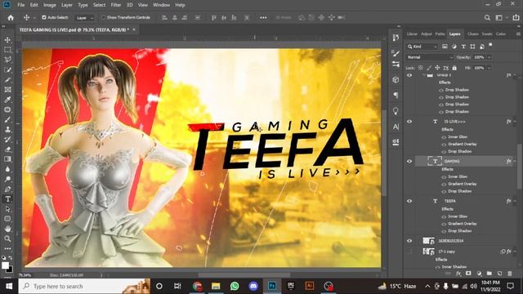Select the Brush tool

[x=7, y=120]
